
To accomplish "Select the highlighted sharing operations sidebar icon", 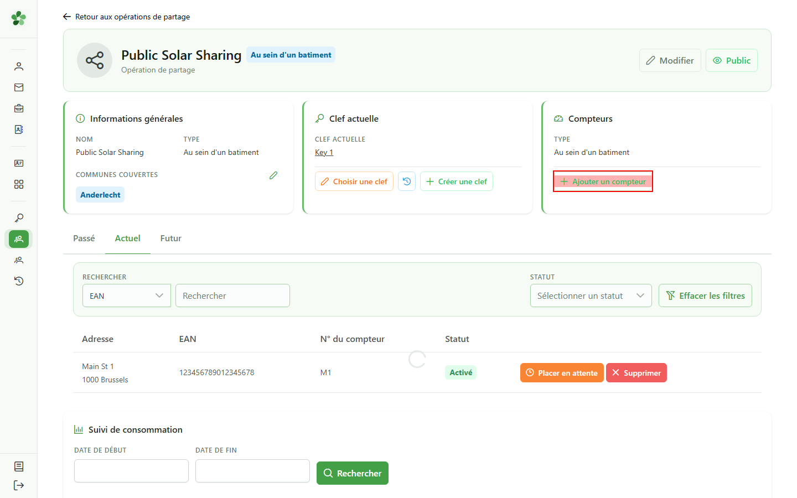I will (x=19, y=239).
